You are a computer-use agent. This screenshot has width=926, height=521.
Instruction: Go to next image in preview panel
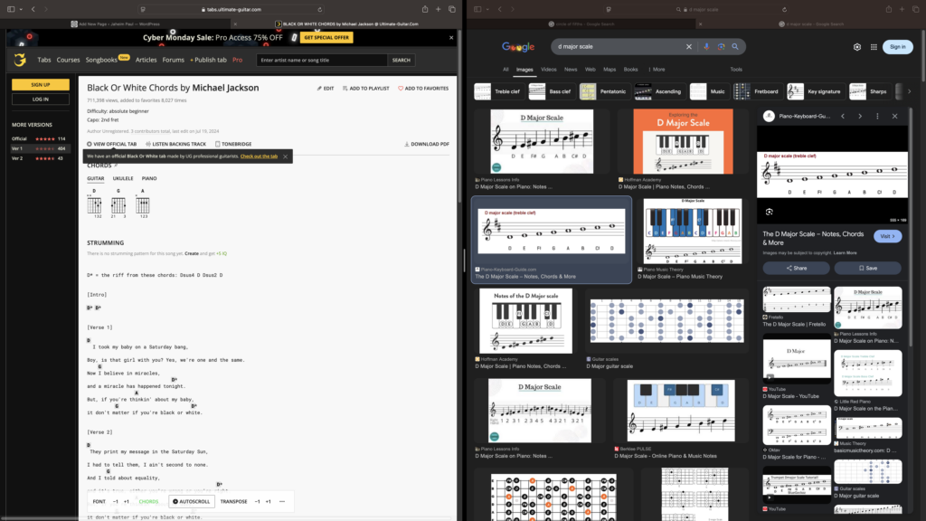click(860, 116)
